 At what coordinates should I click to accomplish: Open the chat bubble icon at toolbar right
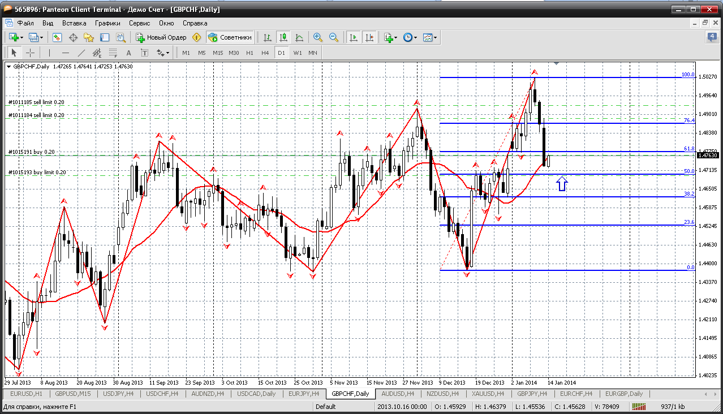tap(712, 37)
